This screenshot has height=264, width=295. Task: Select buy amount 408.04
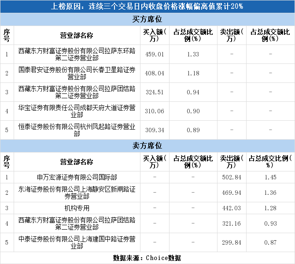pos(155,73)
